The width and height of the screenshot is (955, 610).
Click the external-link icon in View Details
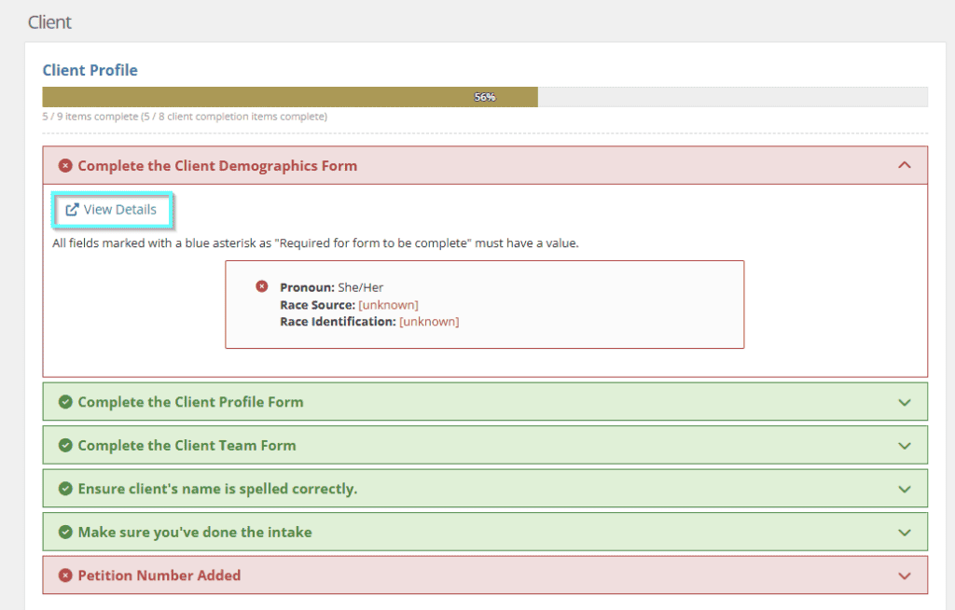tap(72, 210)
